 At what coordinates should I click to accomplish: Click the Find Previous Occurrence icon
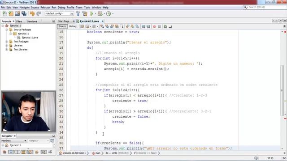point(107,27)
